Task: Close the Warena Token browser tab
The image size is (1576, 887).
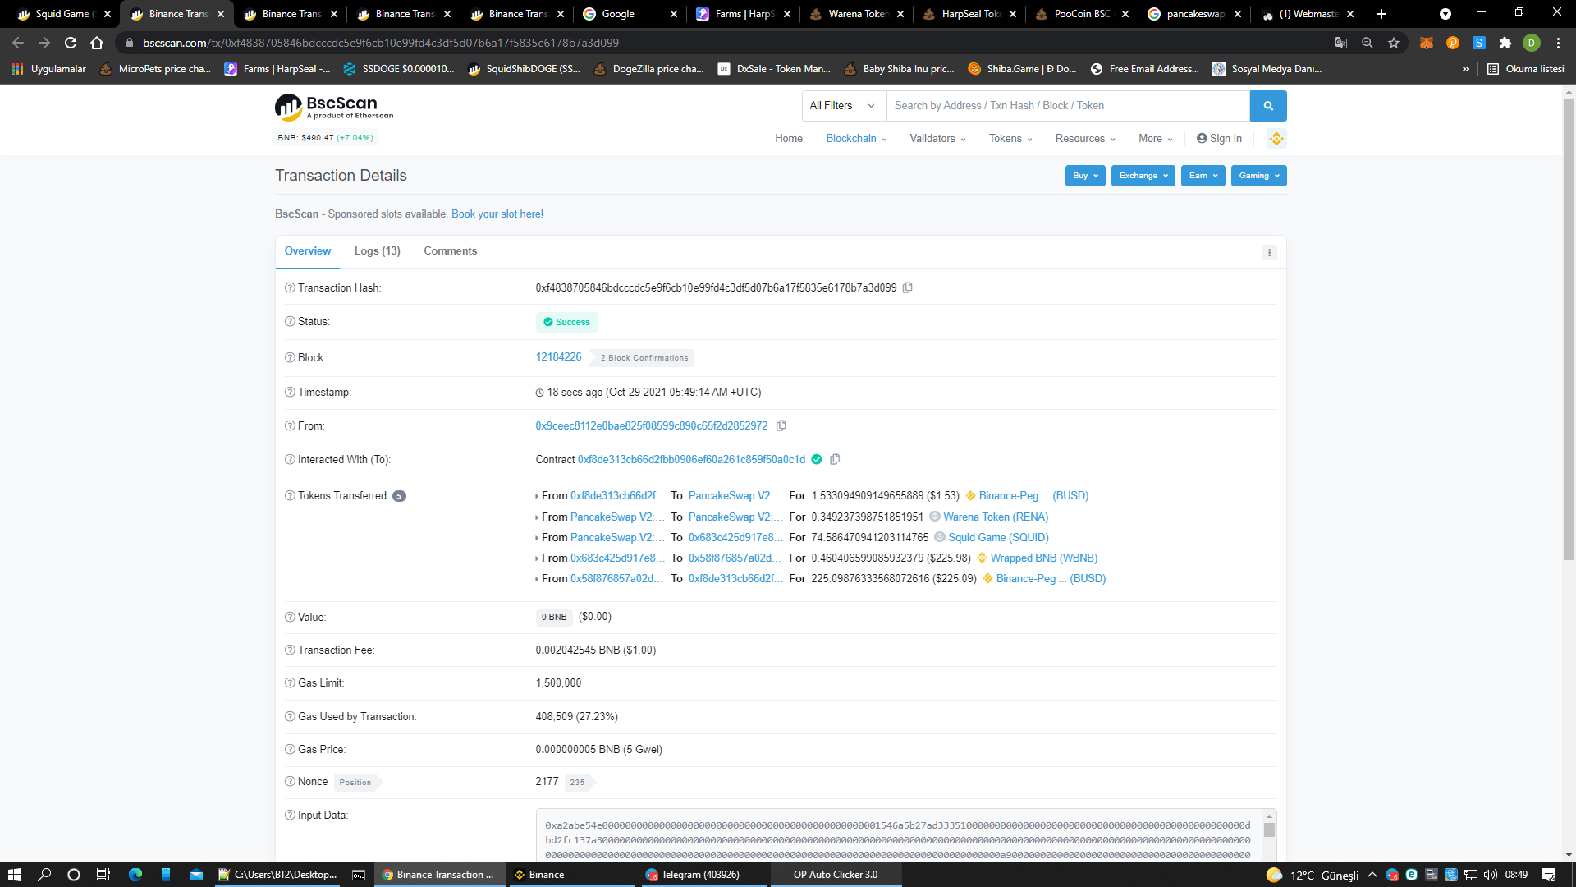Action: pos(900,14)
